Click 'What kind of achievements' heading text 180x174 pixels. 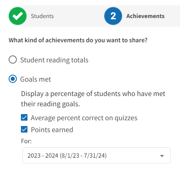pyautogui.click(x=78, y=40)
